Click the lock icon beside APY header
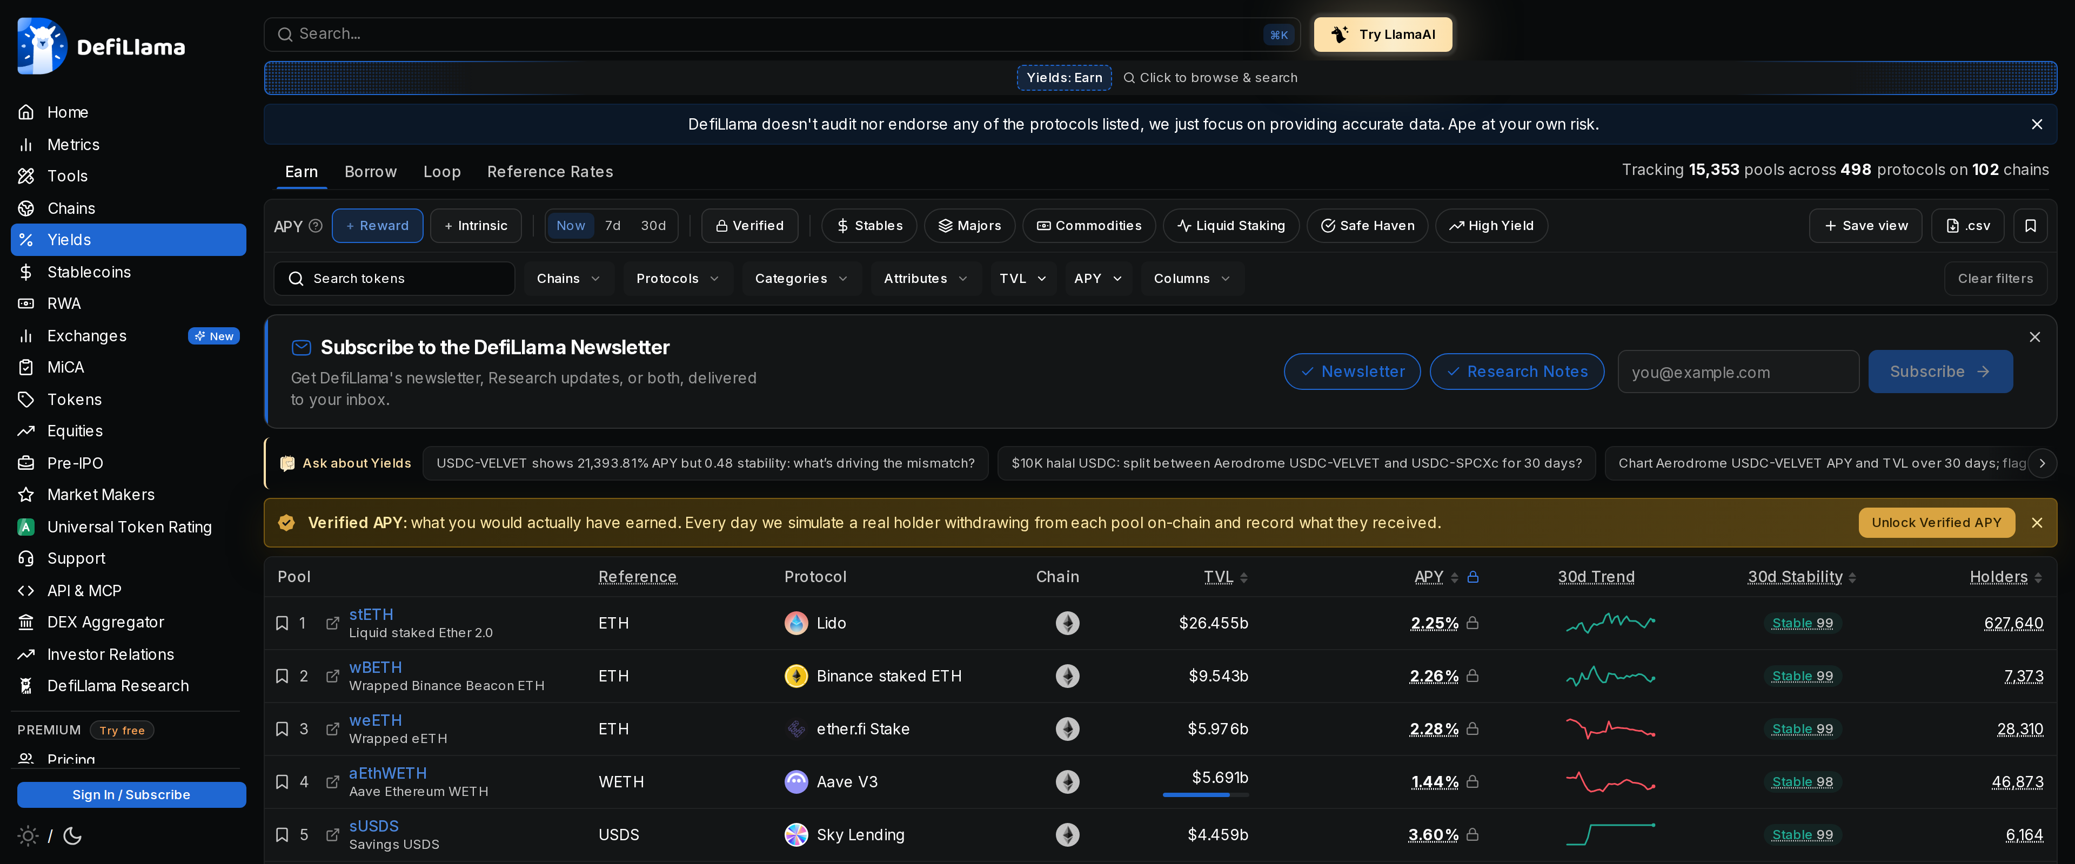The image size is (2075, 864). pyautogui.click(x=1472, y=577)
